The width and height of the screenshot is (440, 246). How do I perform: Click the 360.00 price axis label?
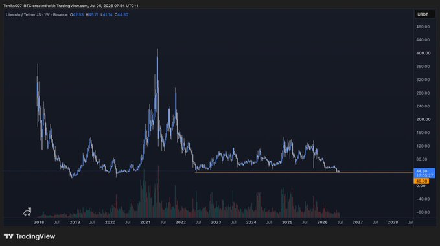tap(423, 67)
